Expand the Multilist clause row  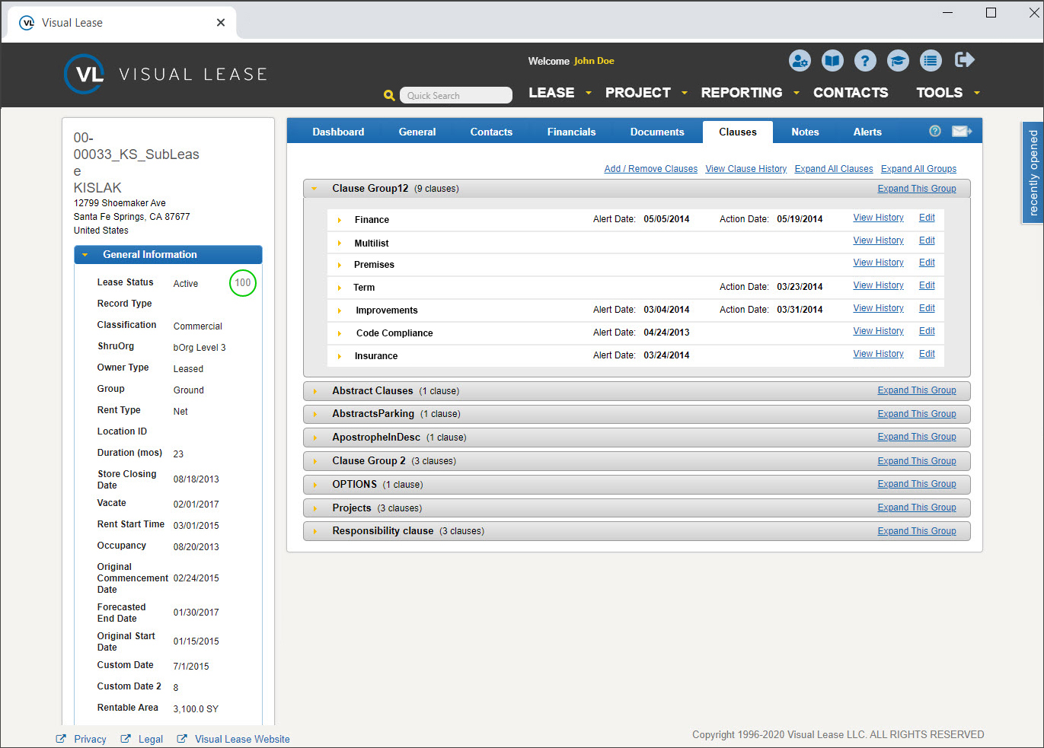coord(340,243)
